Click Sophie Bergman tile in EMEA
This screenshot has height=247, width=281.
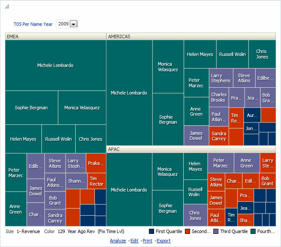[x=31, y=108]
